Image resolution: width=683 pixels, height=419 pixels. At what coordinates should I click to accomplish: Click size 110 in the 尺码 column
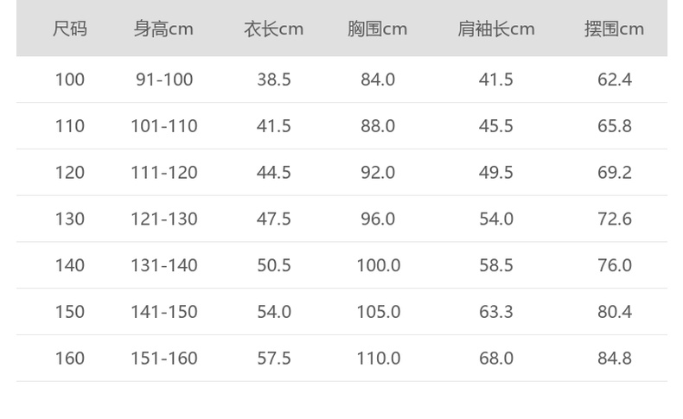coord(70,126)
